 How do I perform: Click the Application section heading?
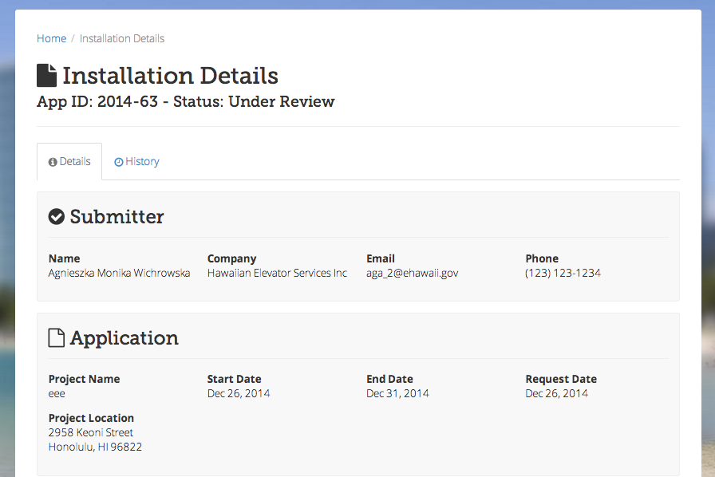pyautogui.click(x=124, y=338)
